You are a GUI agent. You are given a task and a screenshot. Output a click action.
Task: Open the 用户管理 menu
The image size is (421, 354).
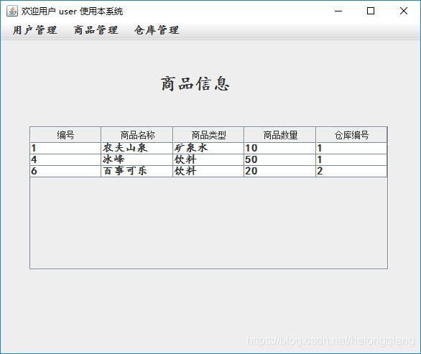point(35,30)
